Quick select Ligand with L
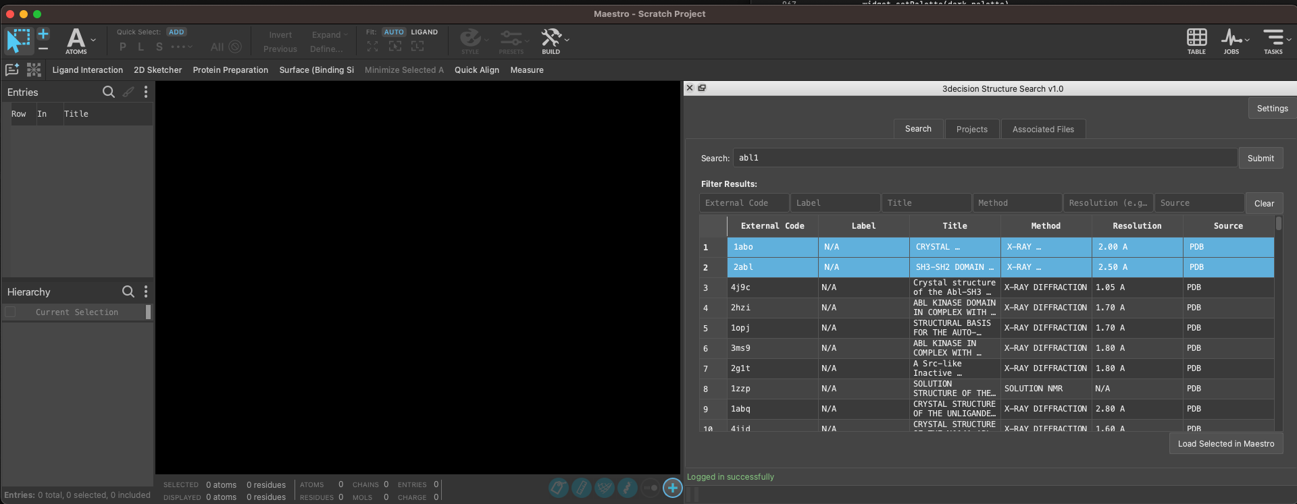 click(x=141, y=47)
